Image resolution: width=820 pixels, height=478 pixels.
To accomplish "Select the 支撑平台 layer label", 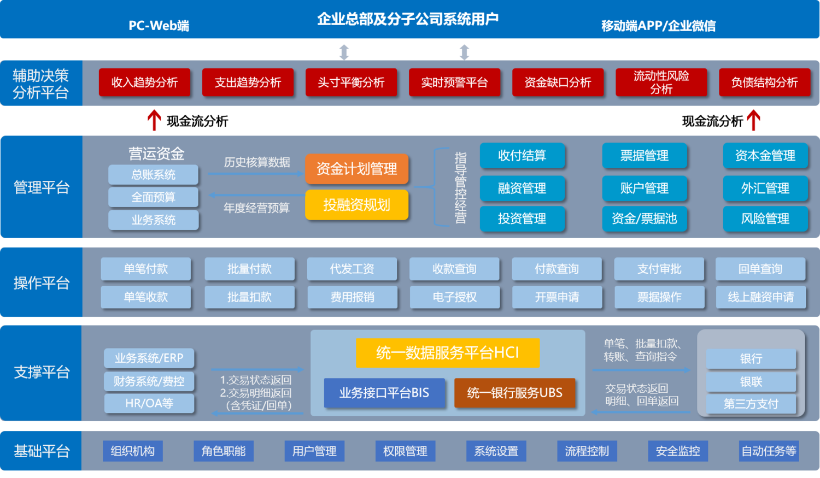I will pos(41,373).
